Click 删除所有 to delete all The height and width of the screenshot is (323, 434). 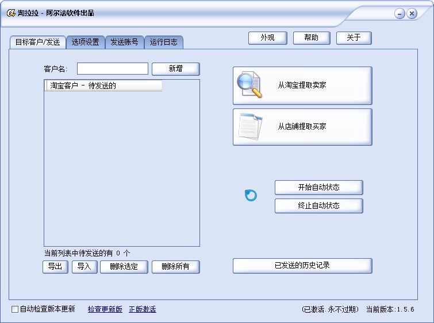176,267
